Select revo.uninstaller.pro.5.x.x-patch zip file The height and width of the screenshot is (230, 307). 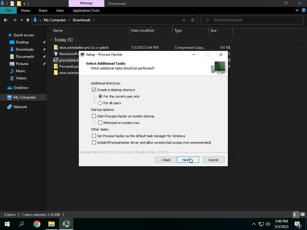pyautogui.click(x=84, y=48)
